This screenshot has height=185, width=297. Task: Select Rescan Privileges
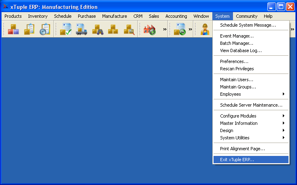(x=251, y=69)
